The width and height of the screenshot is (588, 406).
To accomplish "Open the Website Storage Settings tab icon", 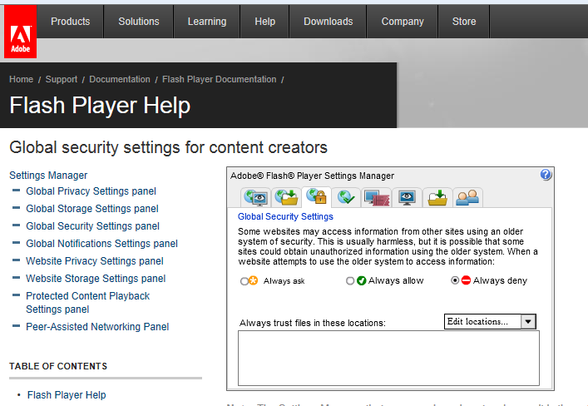I will [408, 197].
